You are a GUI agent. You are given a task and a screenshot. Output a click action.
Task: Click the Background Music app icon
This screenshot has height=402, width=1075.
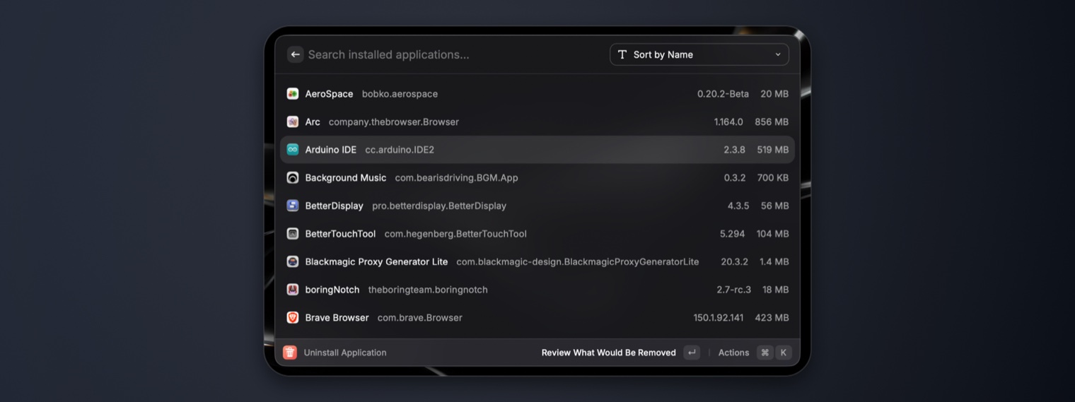coord(292,177)
